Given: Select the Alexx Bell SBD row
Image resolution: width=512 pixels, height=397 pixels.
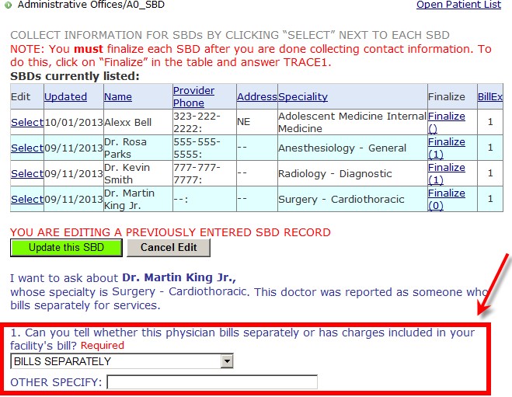Looking at the screenshot, I should pos(26,122).
